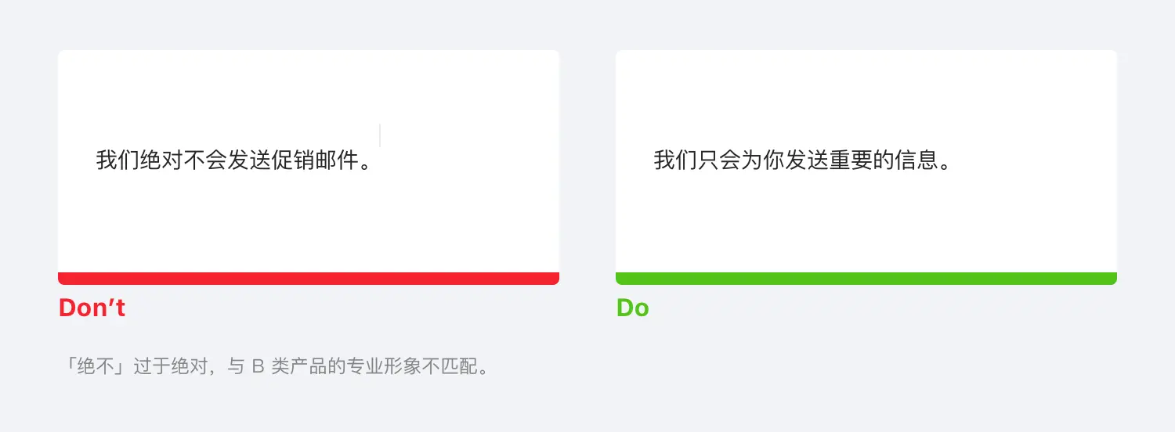Click the green "Do" label
Viewport: 1175px width, 432px height.
click(632, 308)
